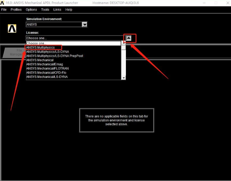Close the Product Launcher window
The height and width of the screenshot is (181, 231).
[228, 3]
